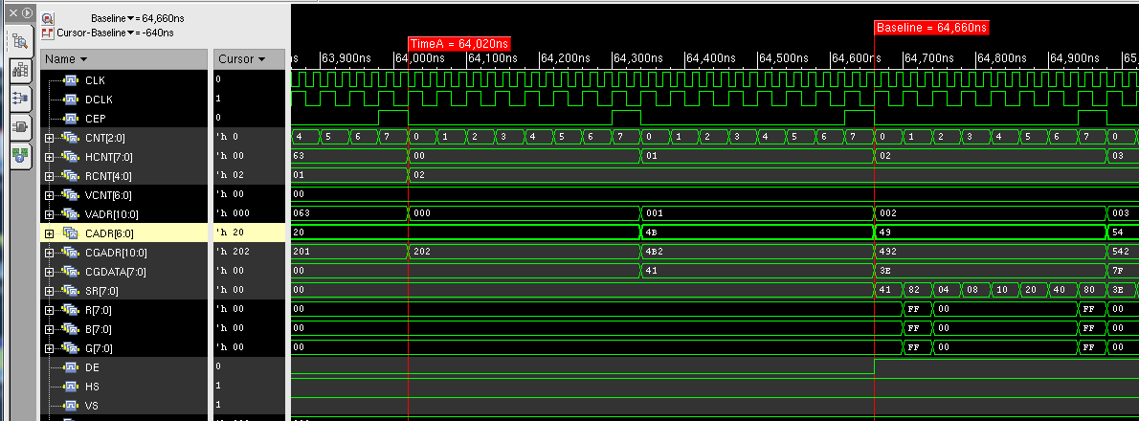The width and height of the screenshot is (1139, 421).
Task: Click the DCLK signal icon
Action: pyautogui.click(x=71, y=100)
